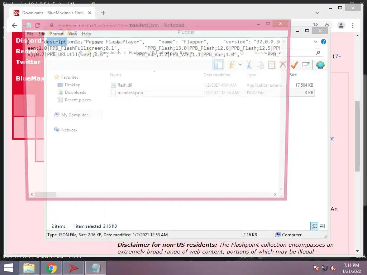367x275 pixels.
Task: Open Chrome's three-dot menu
Action: [353, 25]
